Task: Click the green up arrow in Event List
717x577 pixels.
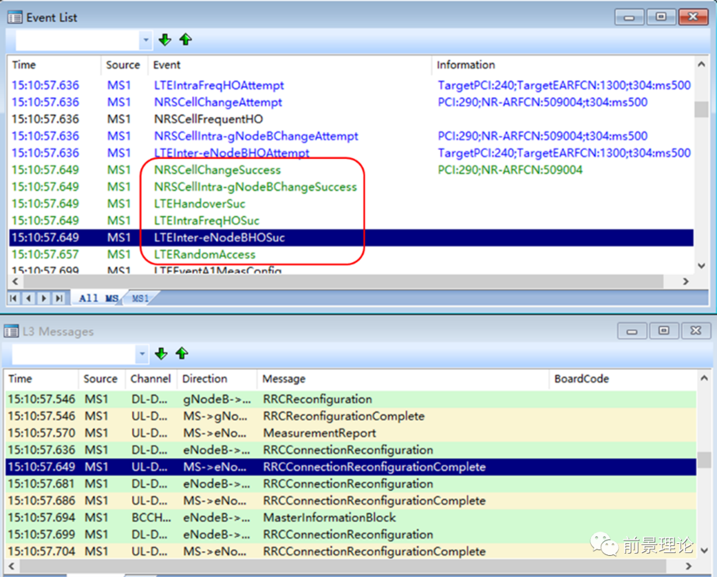Action: [185, 40]
